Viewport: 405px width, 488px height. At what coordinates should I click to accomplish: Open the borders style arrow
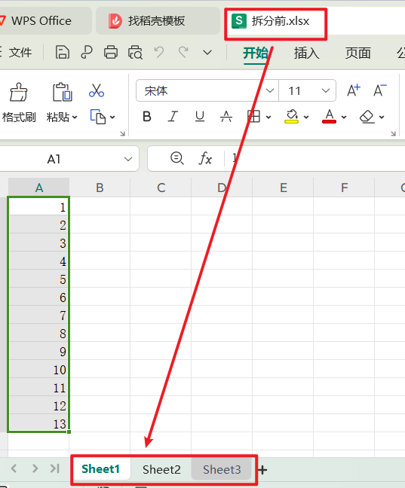(268, 117)
